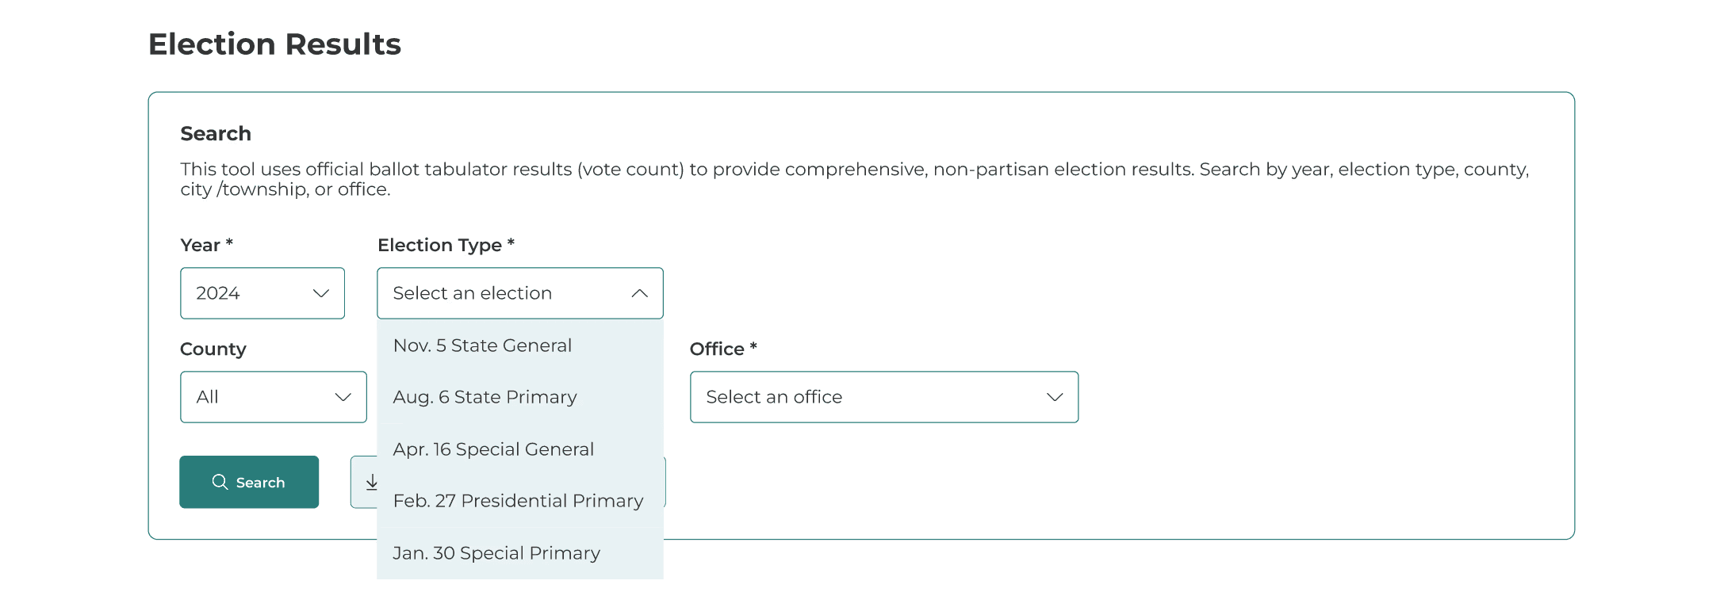Click the download arrow icon

click(x=371, y=482)
